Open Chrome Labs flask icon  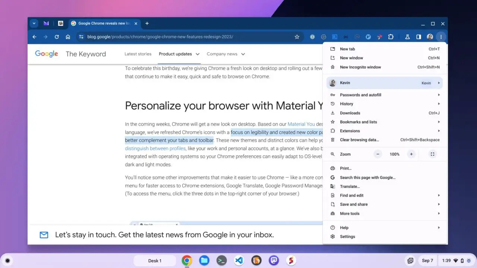tap(408, 37)
